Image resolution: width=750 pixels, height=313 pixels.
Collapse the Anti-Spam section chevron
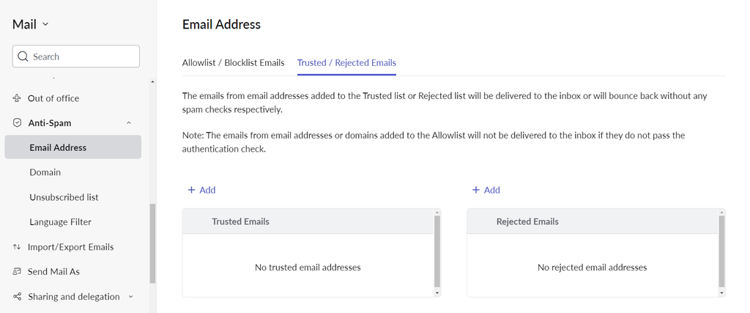129,123
